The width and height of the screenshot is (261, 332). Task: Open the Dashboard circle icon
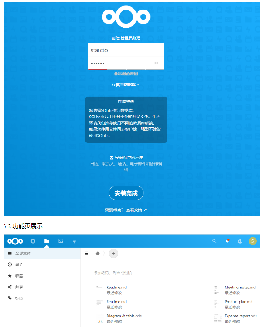click(33, 241)
